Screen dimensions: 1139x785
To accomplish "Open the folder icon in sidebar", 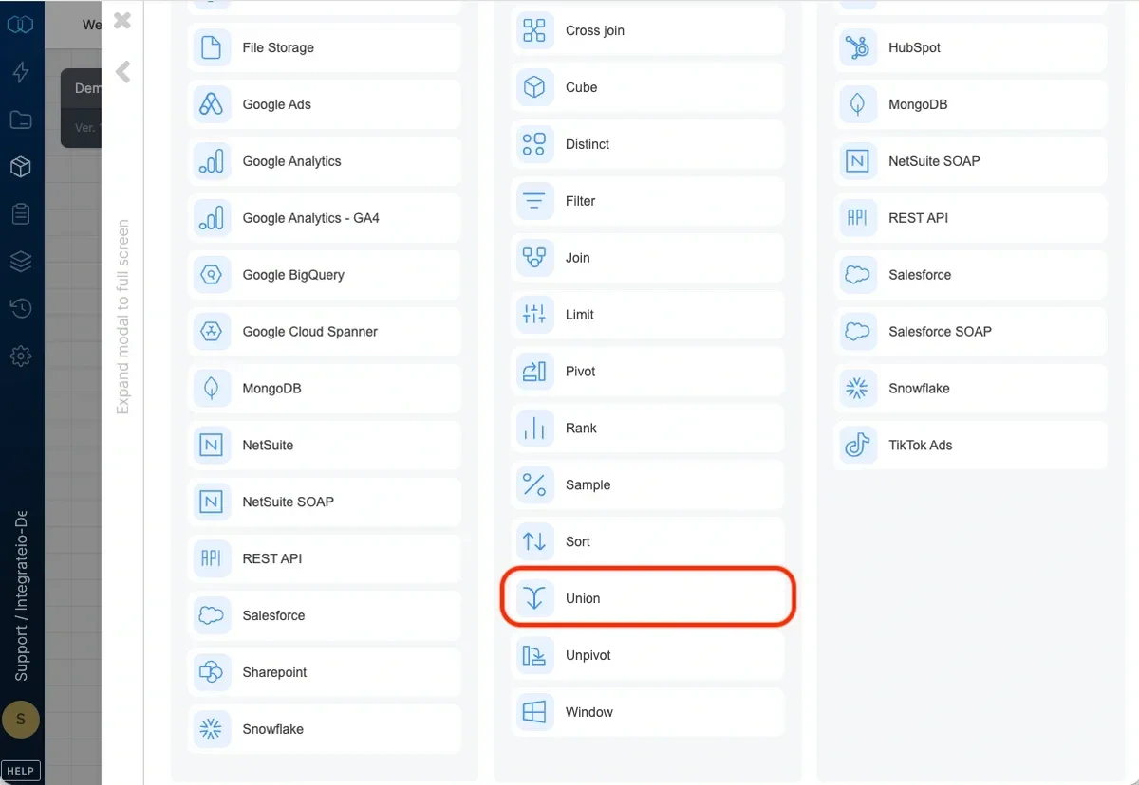I will click(x=21, y=119).
